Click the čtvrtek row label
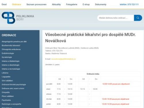This screenshot has width=144, height=108. coord(49,99)
